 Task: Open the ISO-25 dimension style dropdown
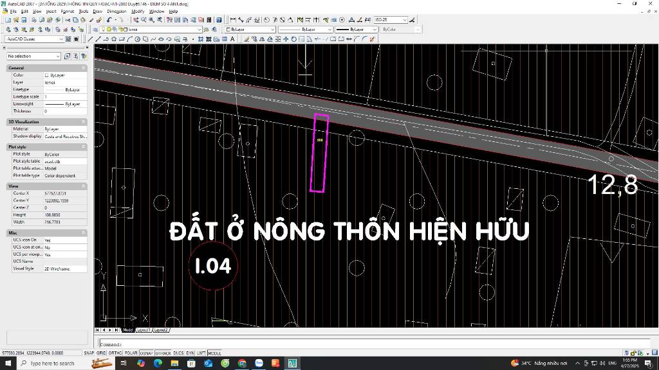(x=404, y=20)
